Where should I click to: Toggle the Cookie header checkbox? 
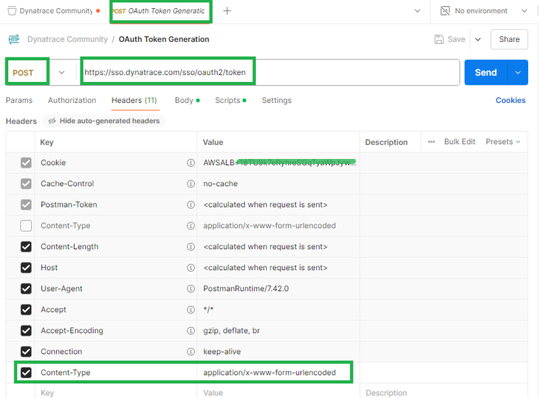26,163
